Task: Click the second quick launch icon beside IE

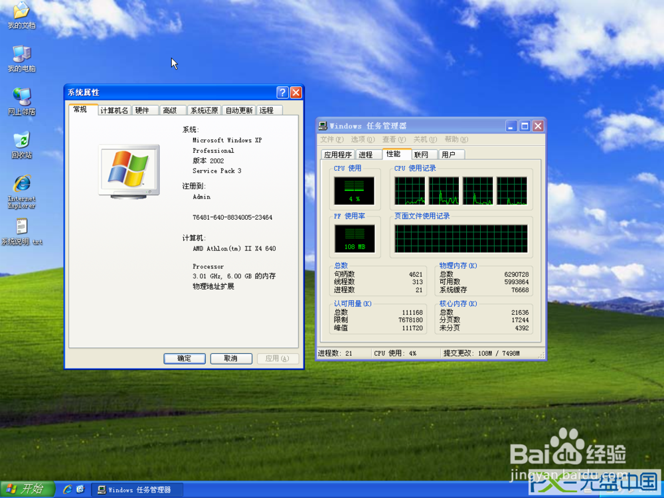Action: [x=80, y=489]
